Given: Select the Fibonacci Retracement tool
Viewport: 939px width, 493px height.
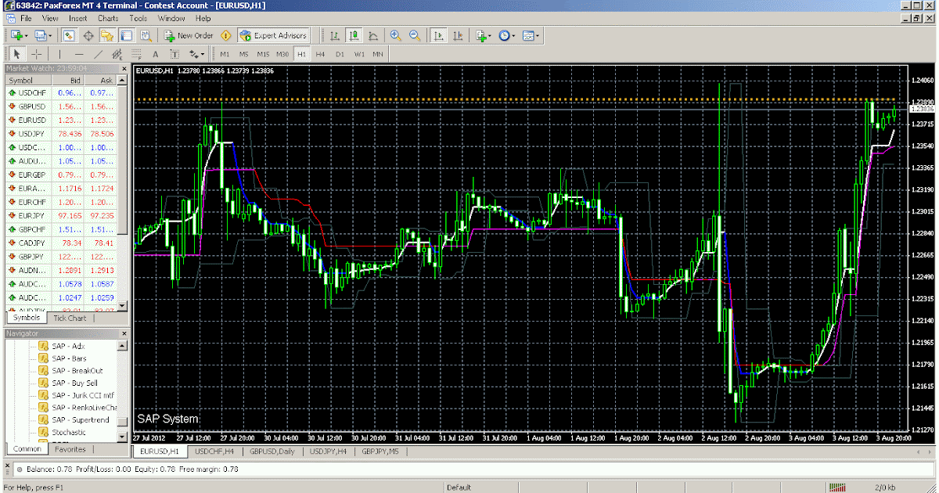Looking at the screenshot, I should click(137, 54).
